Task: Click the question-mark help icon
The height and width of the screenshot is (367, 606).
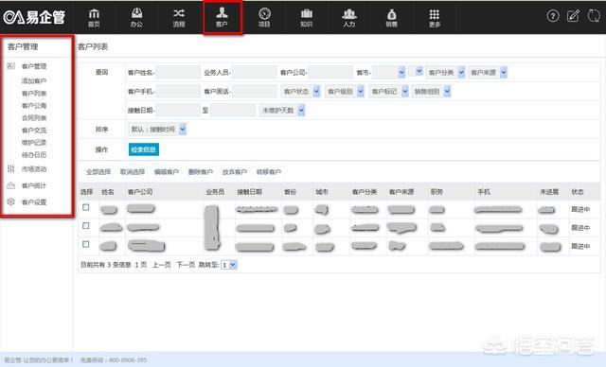Action: (553, 16)
